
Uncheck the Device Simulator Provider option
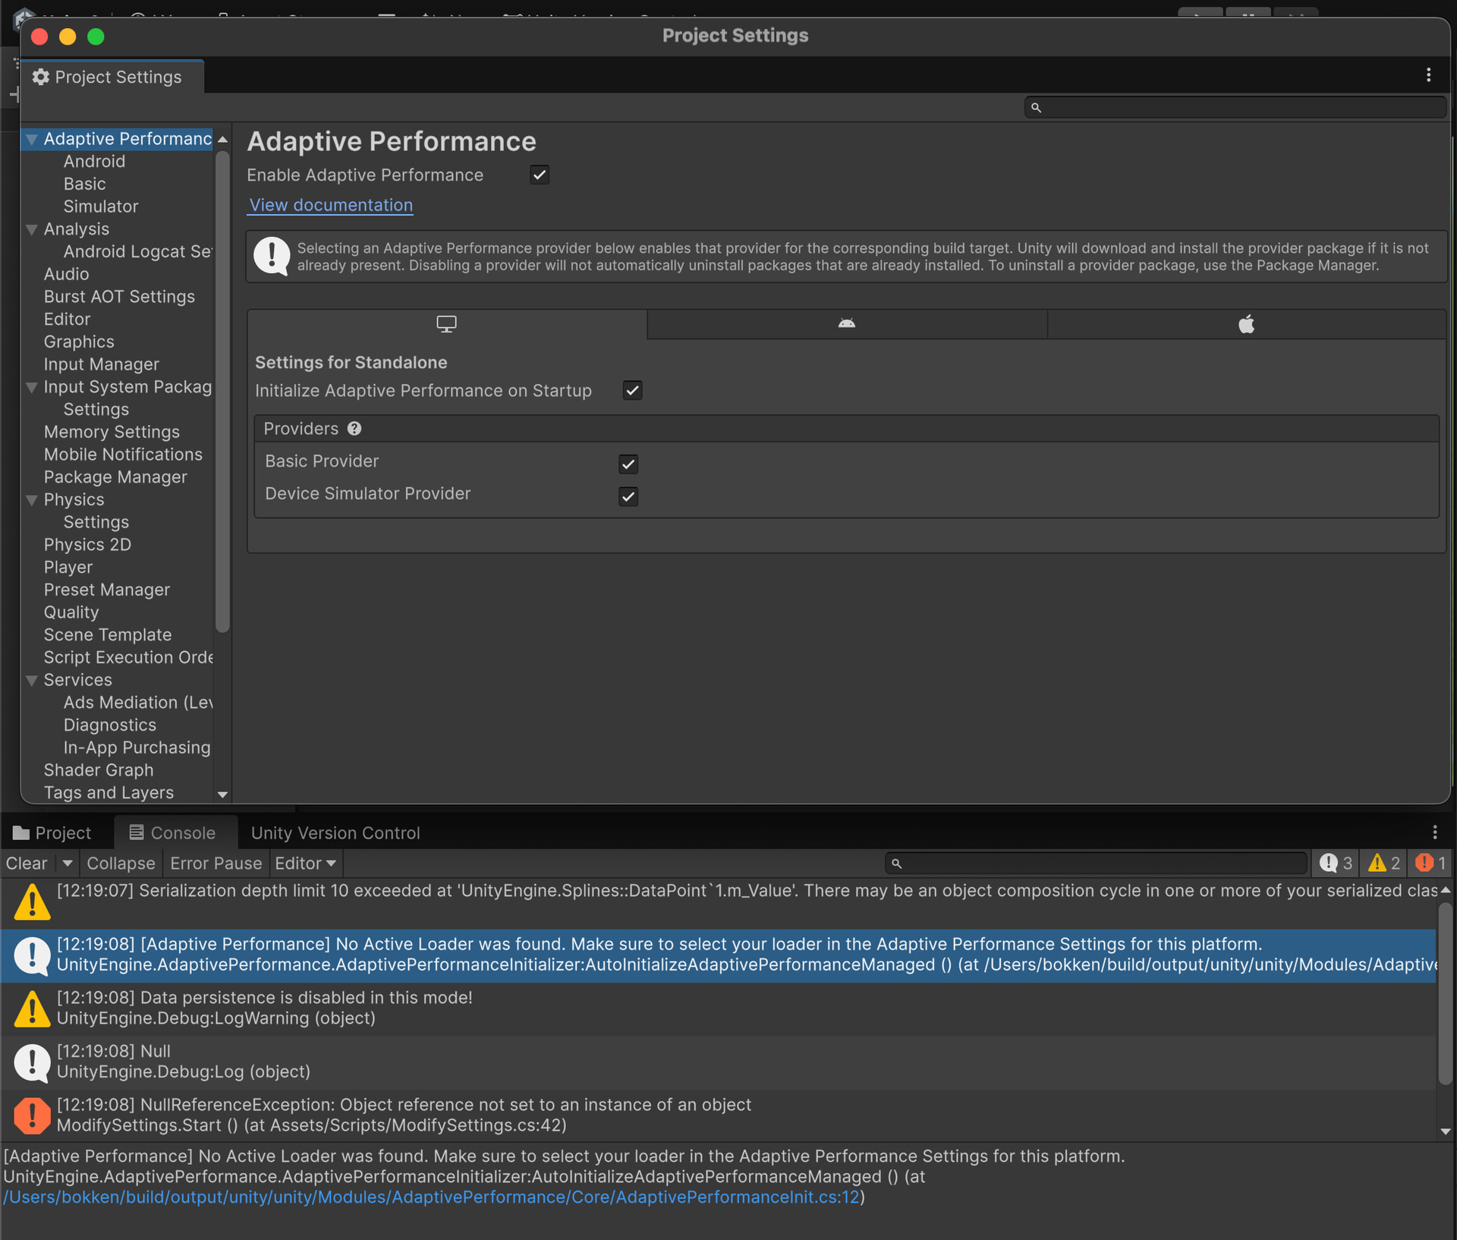coord(628,496)
